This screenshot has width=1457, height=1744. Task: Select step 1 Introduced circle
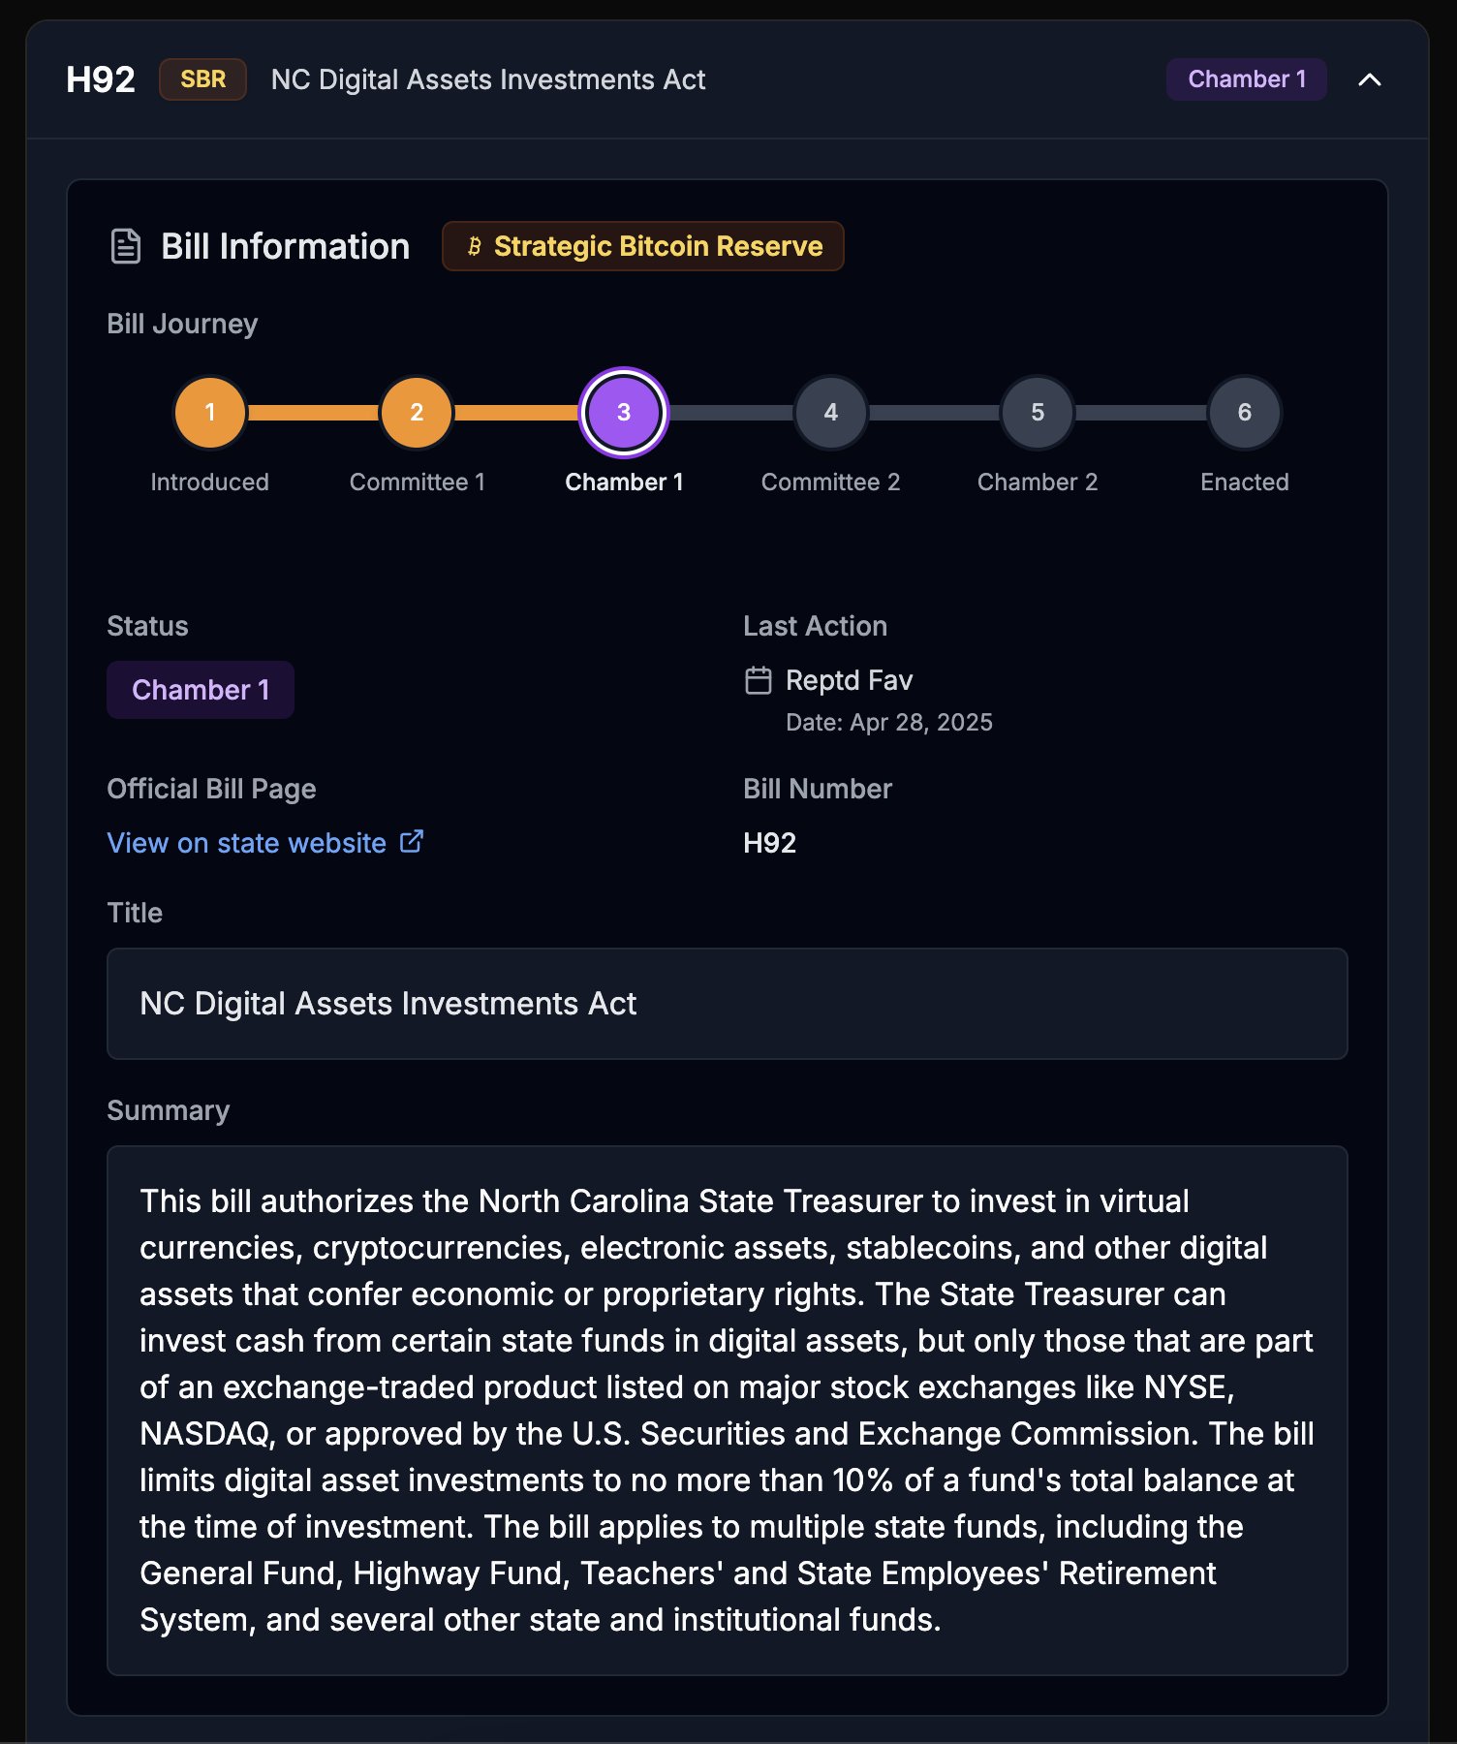(209, 413)
